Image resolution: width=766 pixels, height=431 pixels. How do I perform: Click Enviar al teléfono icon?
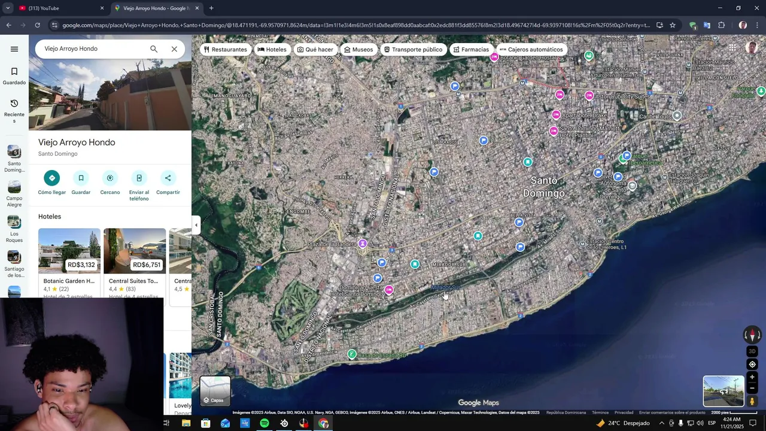139,178
